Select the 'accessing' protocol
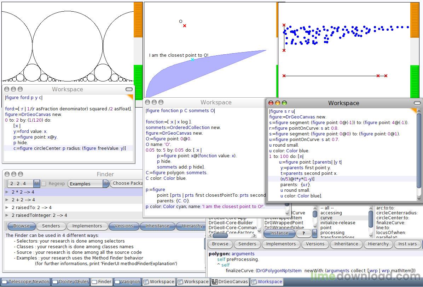The image size is (423, 287). pos(331,213)
